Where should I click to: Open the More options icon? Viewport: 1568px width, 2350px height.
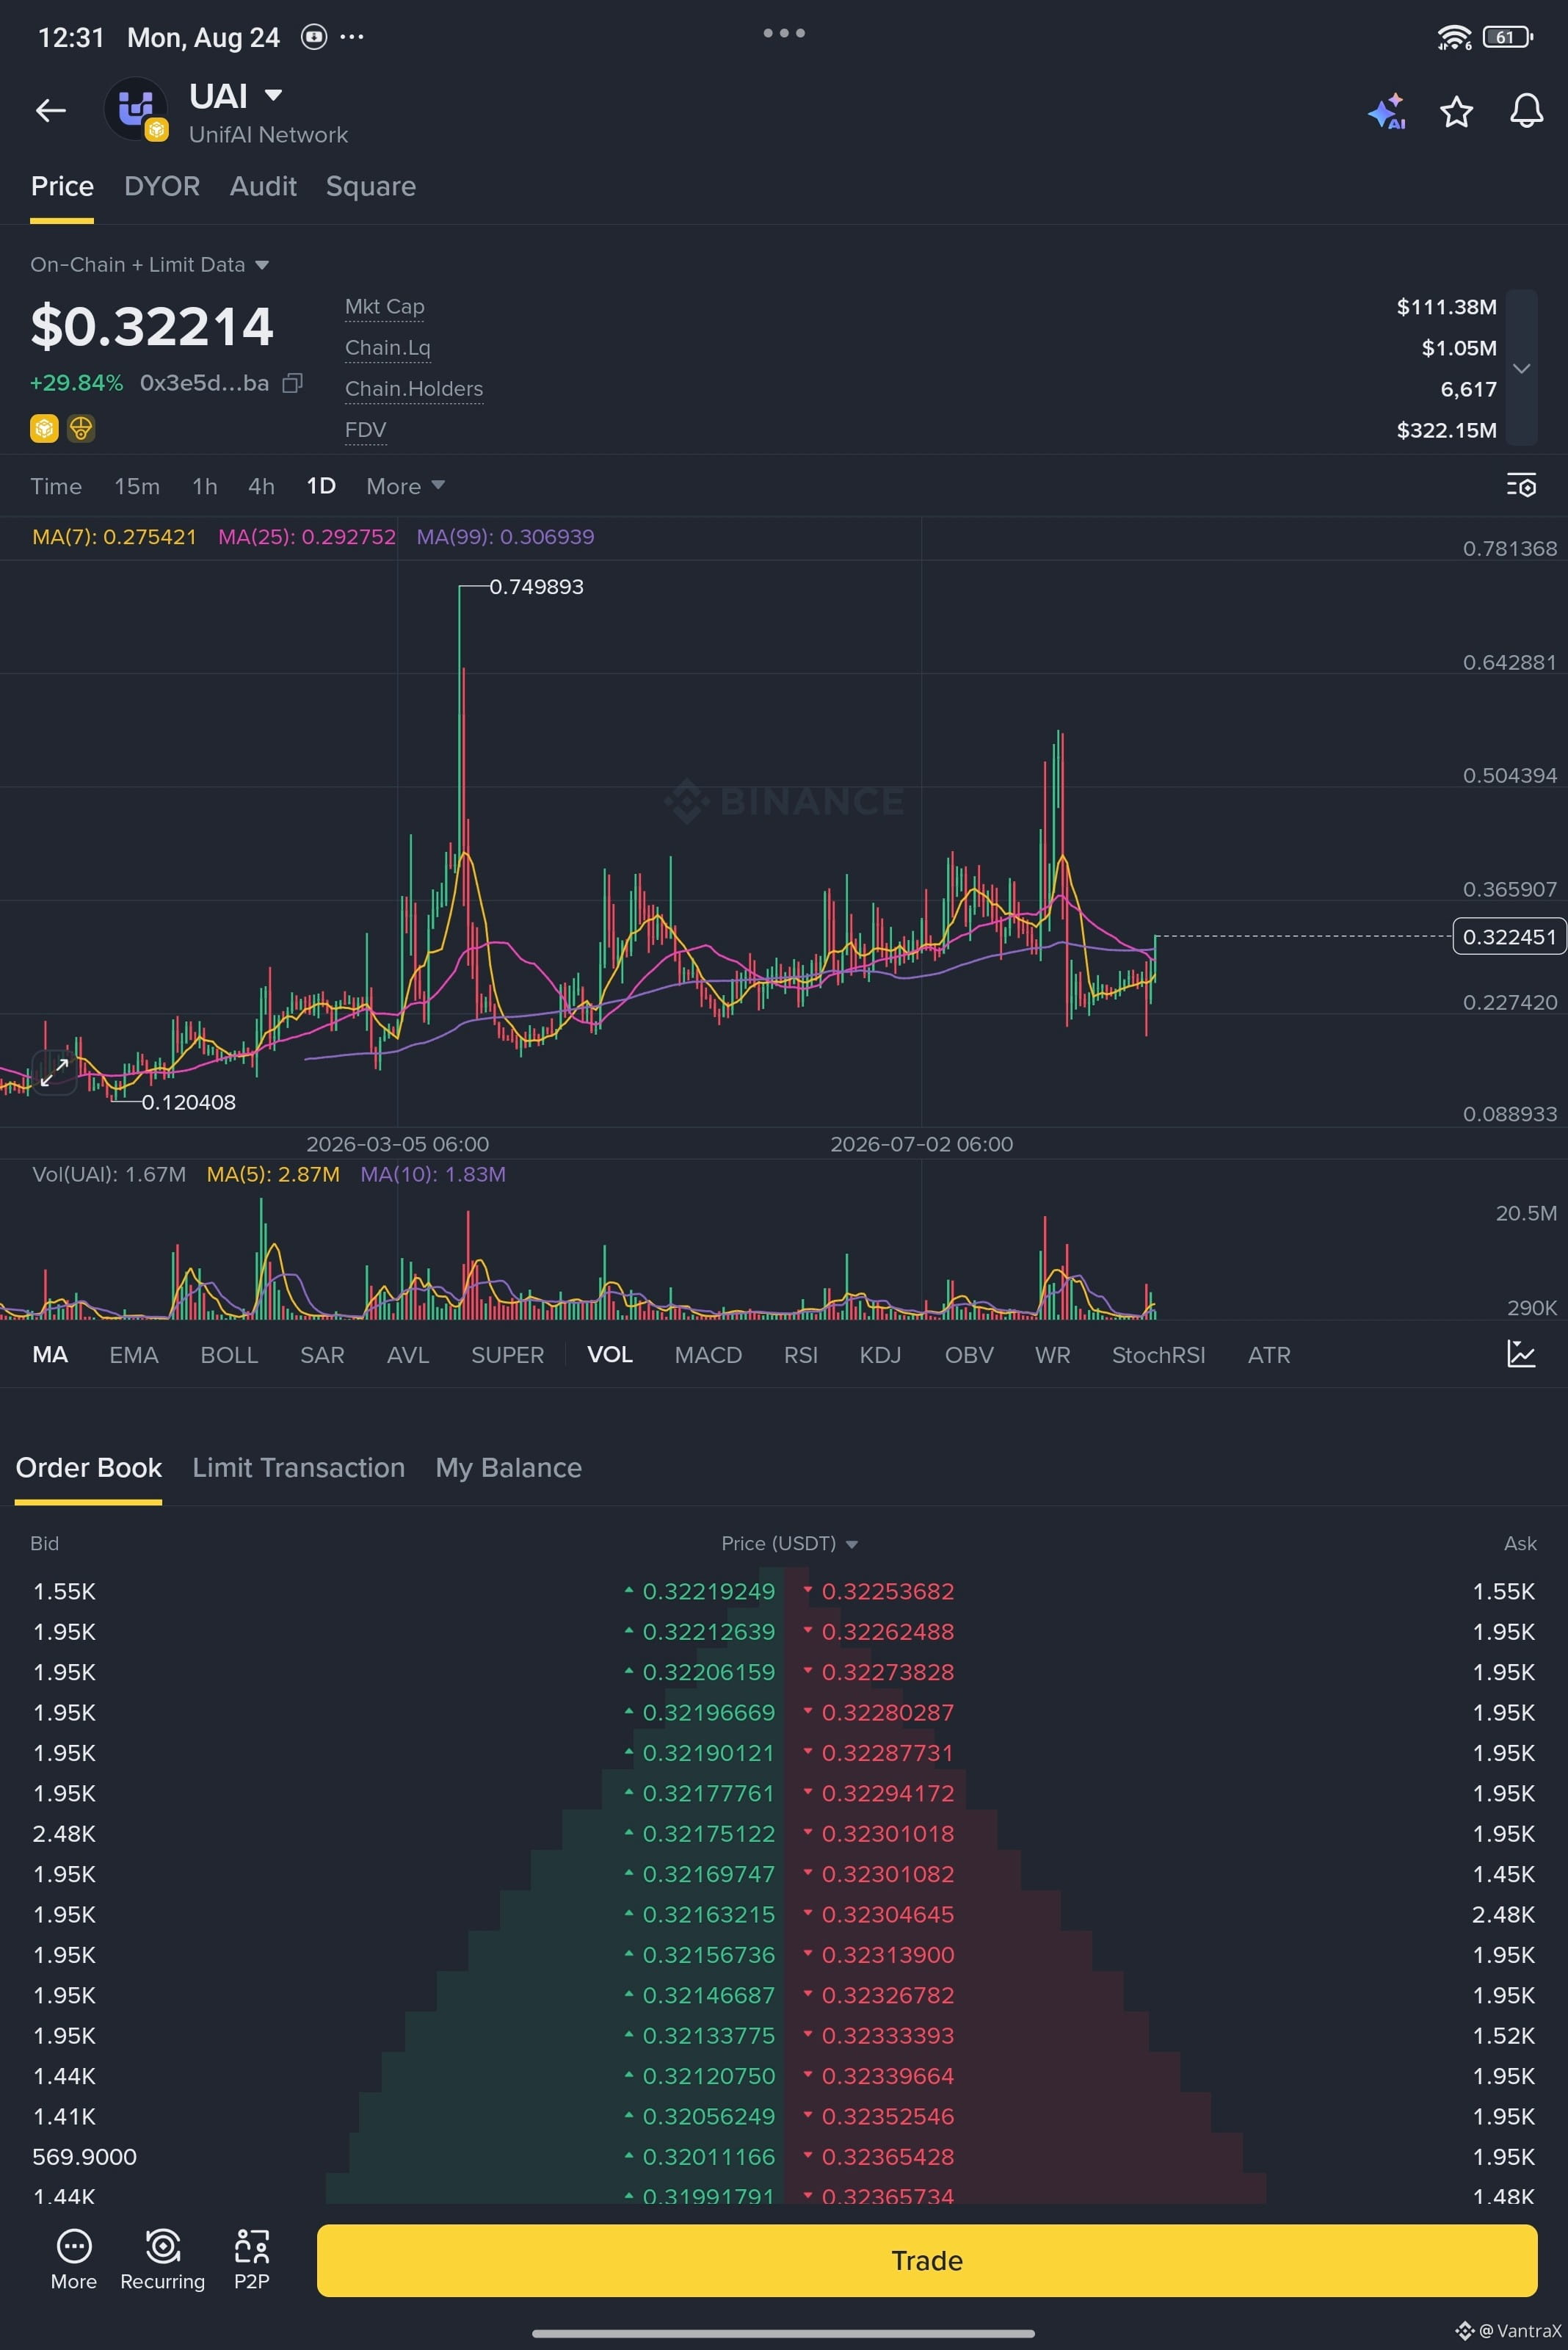(74, 2259)
